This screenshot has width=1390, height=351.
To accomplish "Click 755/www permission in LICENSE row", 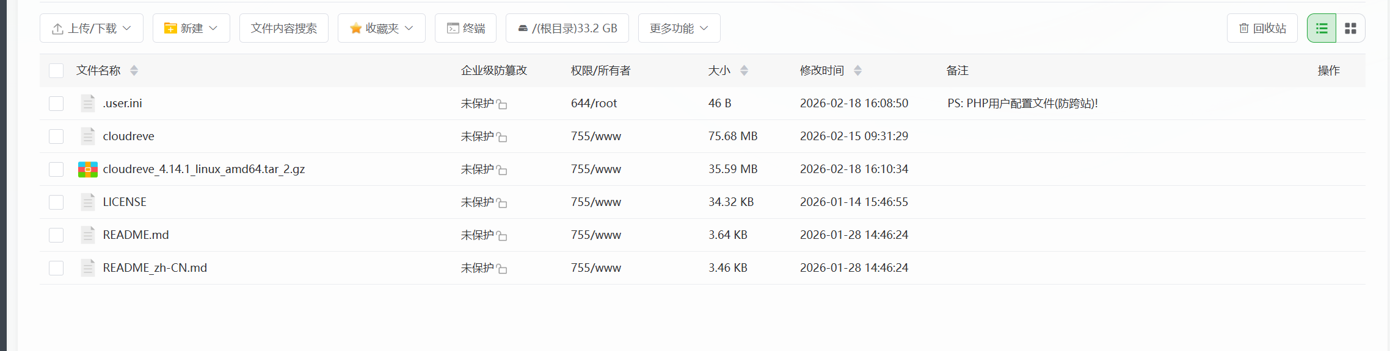I will coord(596,202).
